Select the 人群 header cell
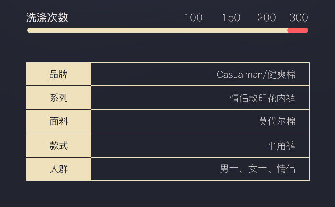Viewport: 335px width, 207px height. [x=59, y=169]
